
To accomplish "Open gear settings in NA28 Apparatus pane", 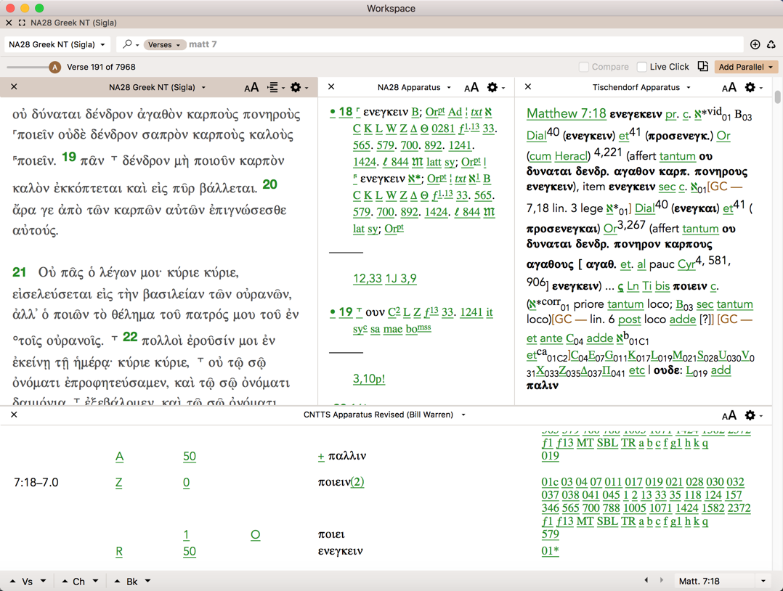I will click(x=496, y=87).
